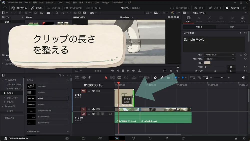Image resolution: width=250 pixels, height=141 pixels.
Task: Open the ワークスペース menu
Action: (118, 3)
